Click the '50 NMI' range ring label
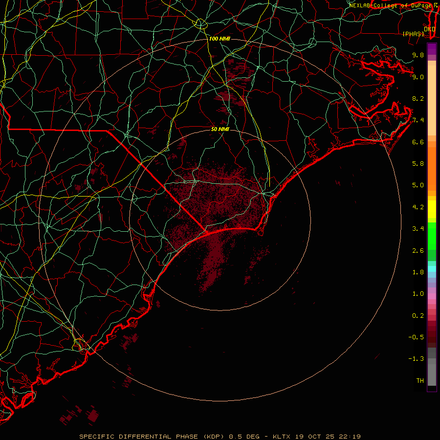The height and width of the screenshot is (440, 440). (x=220, y=129)
